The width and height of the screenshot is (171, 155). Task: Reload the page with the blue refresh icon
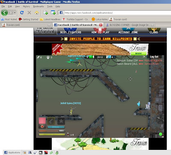[22, 13]
